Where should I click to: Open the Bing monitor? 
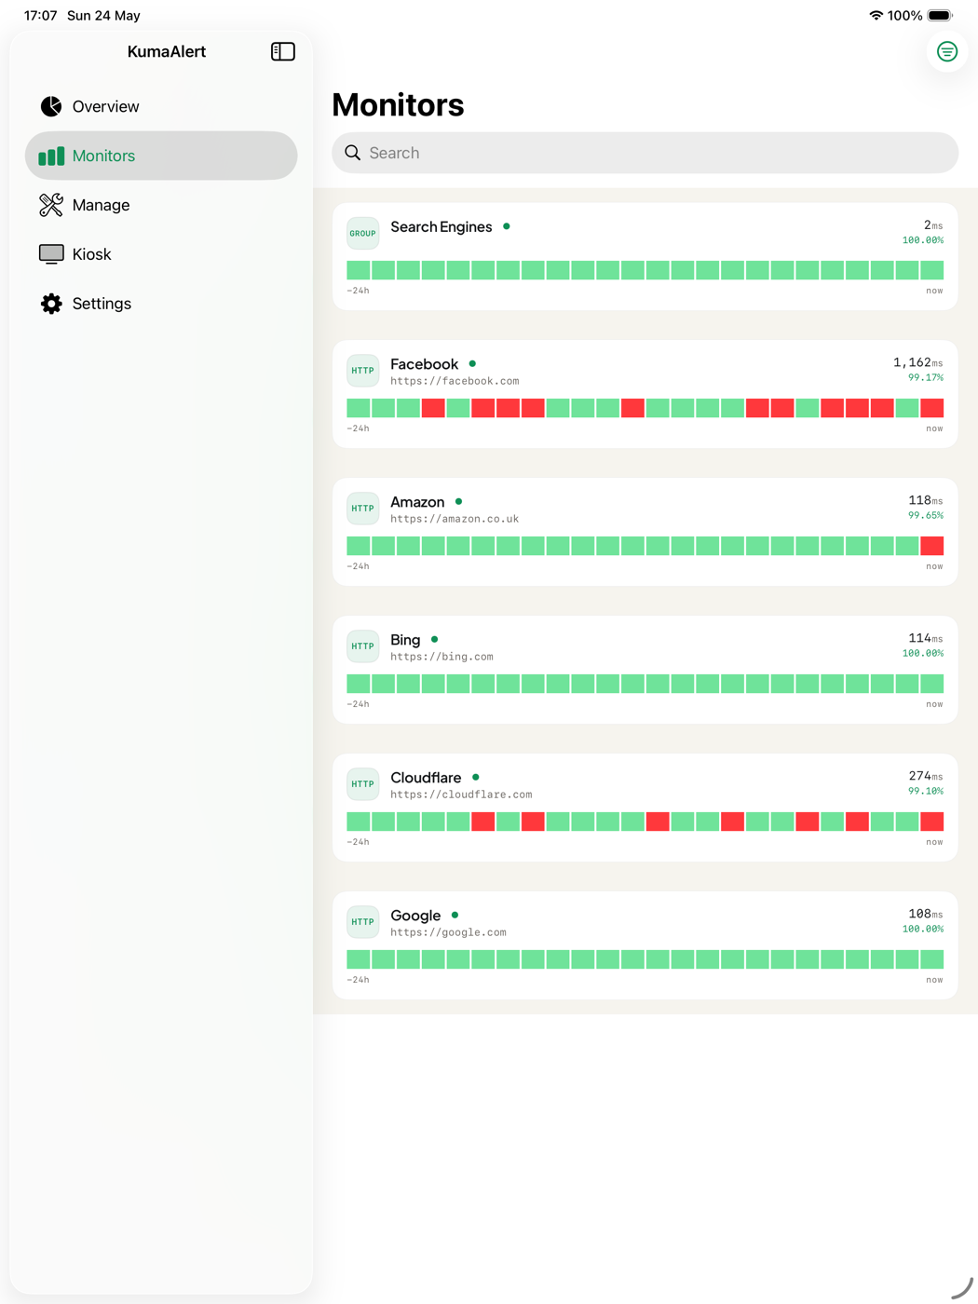[x=645, y=670]
